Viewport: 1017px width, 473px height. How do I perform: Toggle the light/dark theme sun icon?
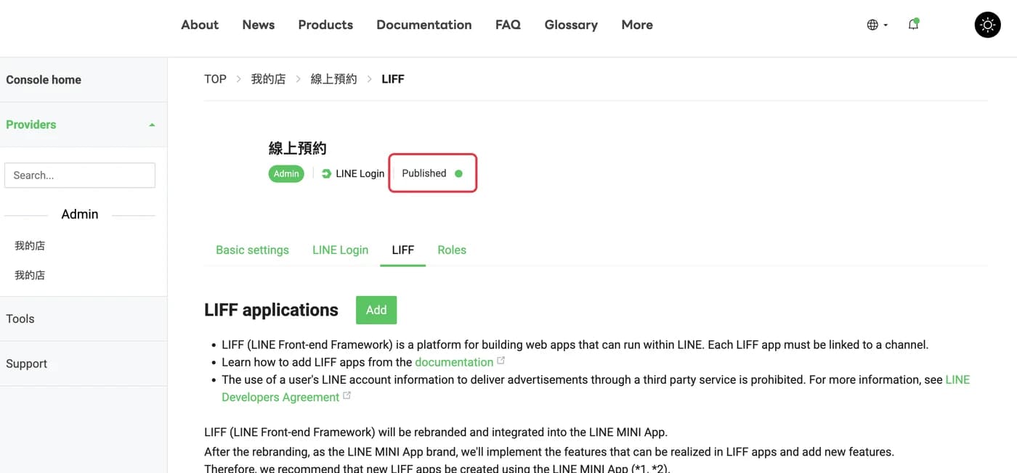tap(987, 25)
